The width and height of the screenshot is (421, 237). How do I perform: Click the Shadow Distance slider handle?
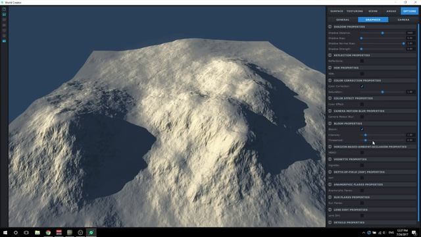(383, 33)
